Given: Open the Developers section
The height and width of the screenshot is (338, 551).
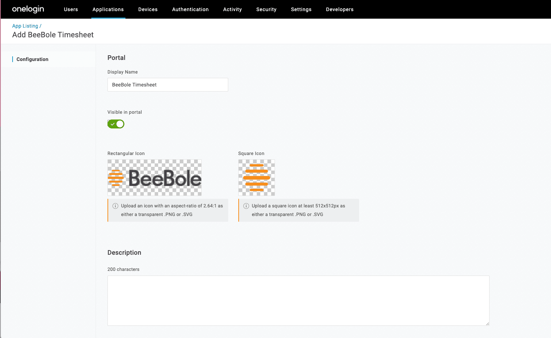Looking at the screenshot, I should [340, 9].
